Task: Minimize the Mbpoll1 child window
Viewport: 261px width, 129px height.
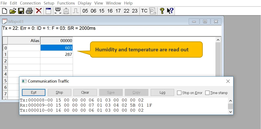Action: (194, 21)
